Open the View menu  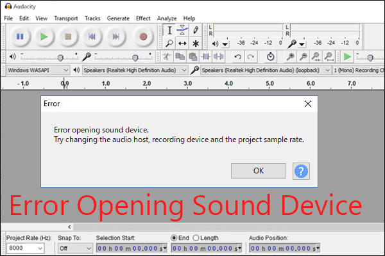(41, 19)
